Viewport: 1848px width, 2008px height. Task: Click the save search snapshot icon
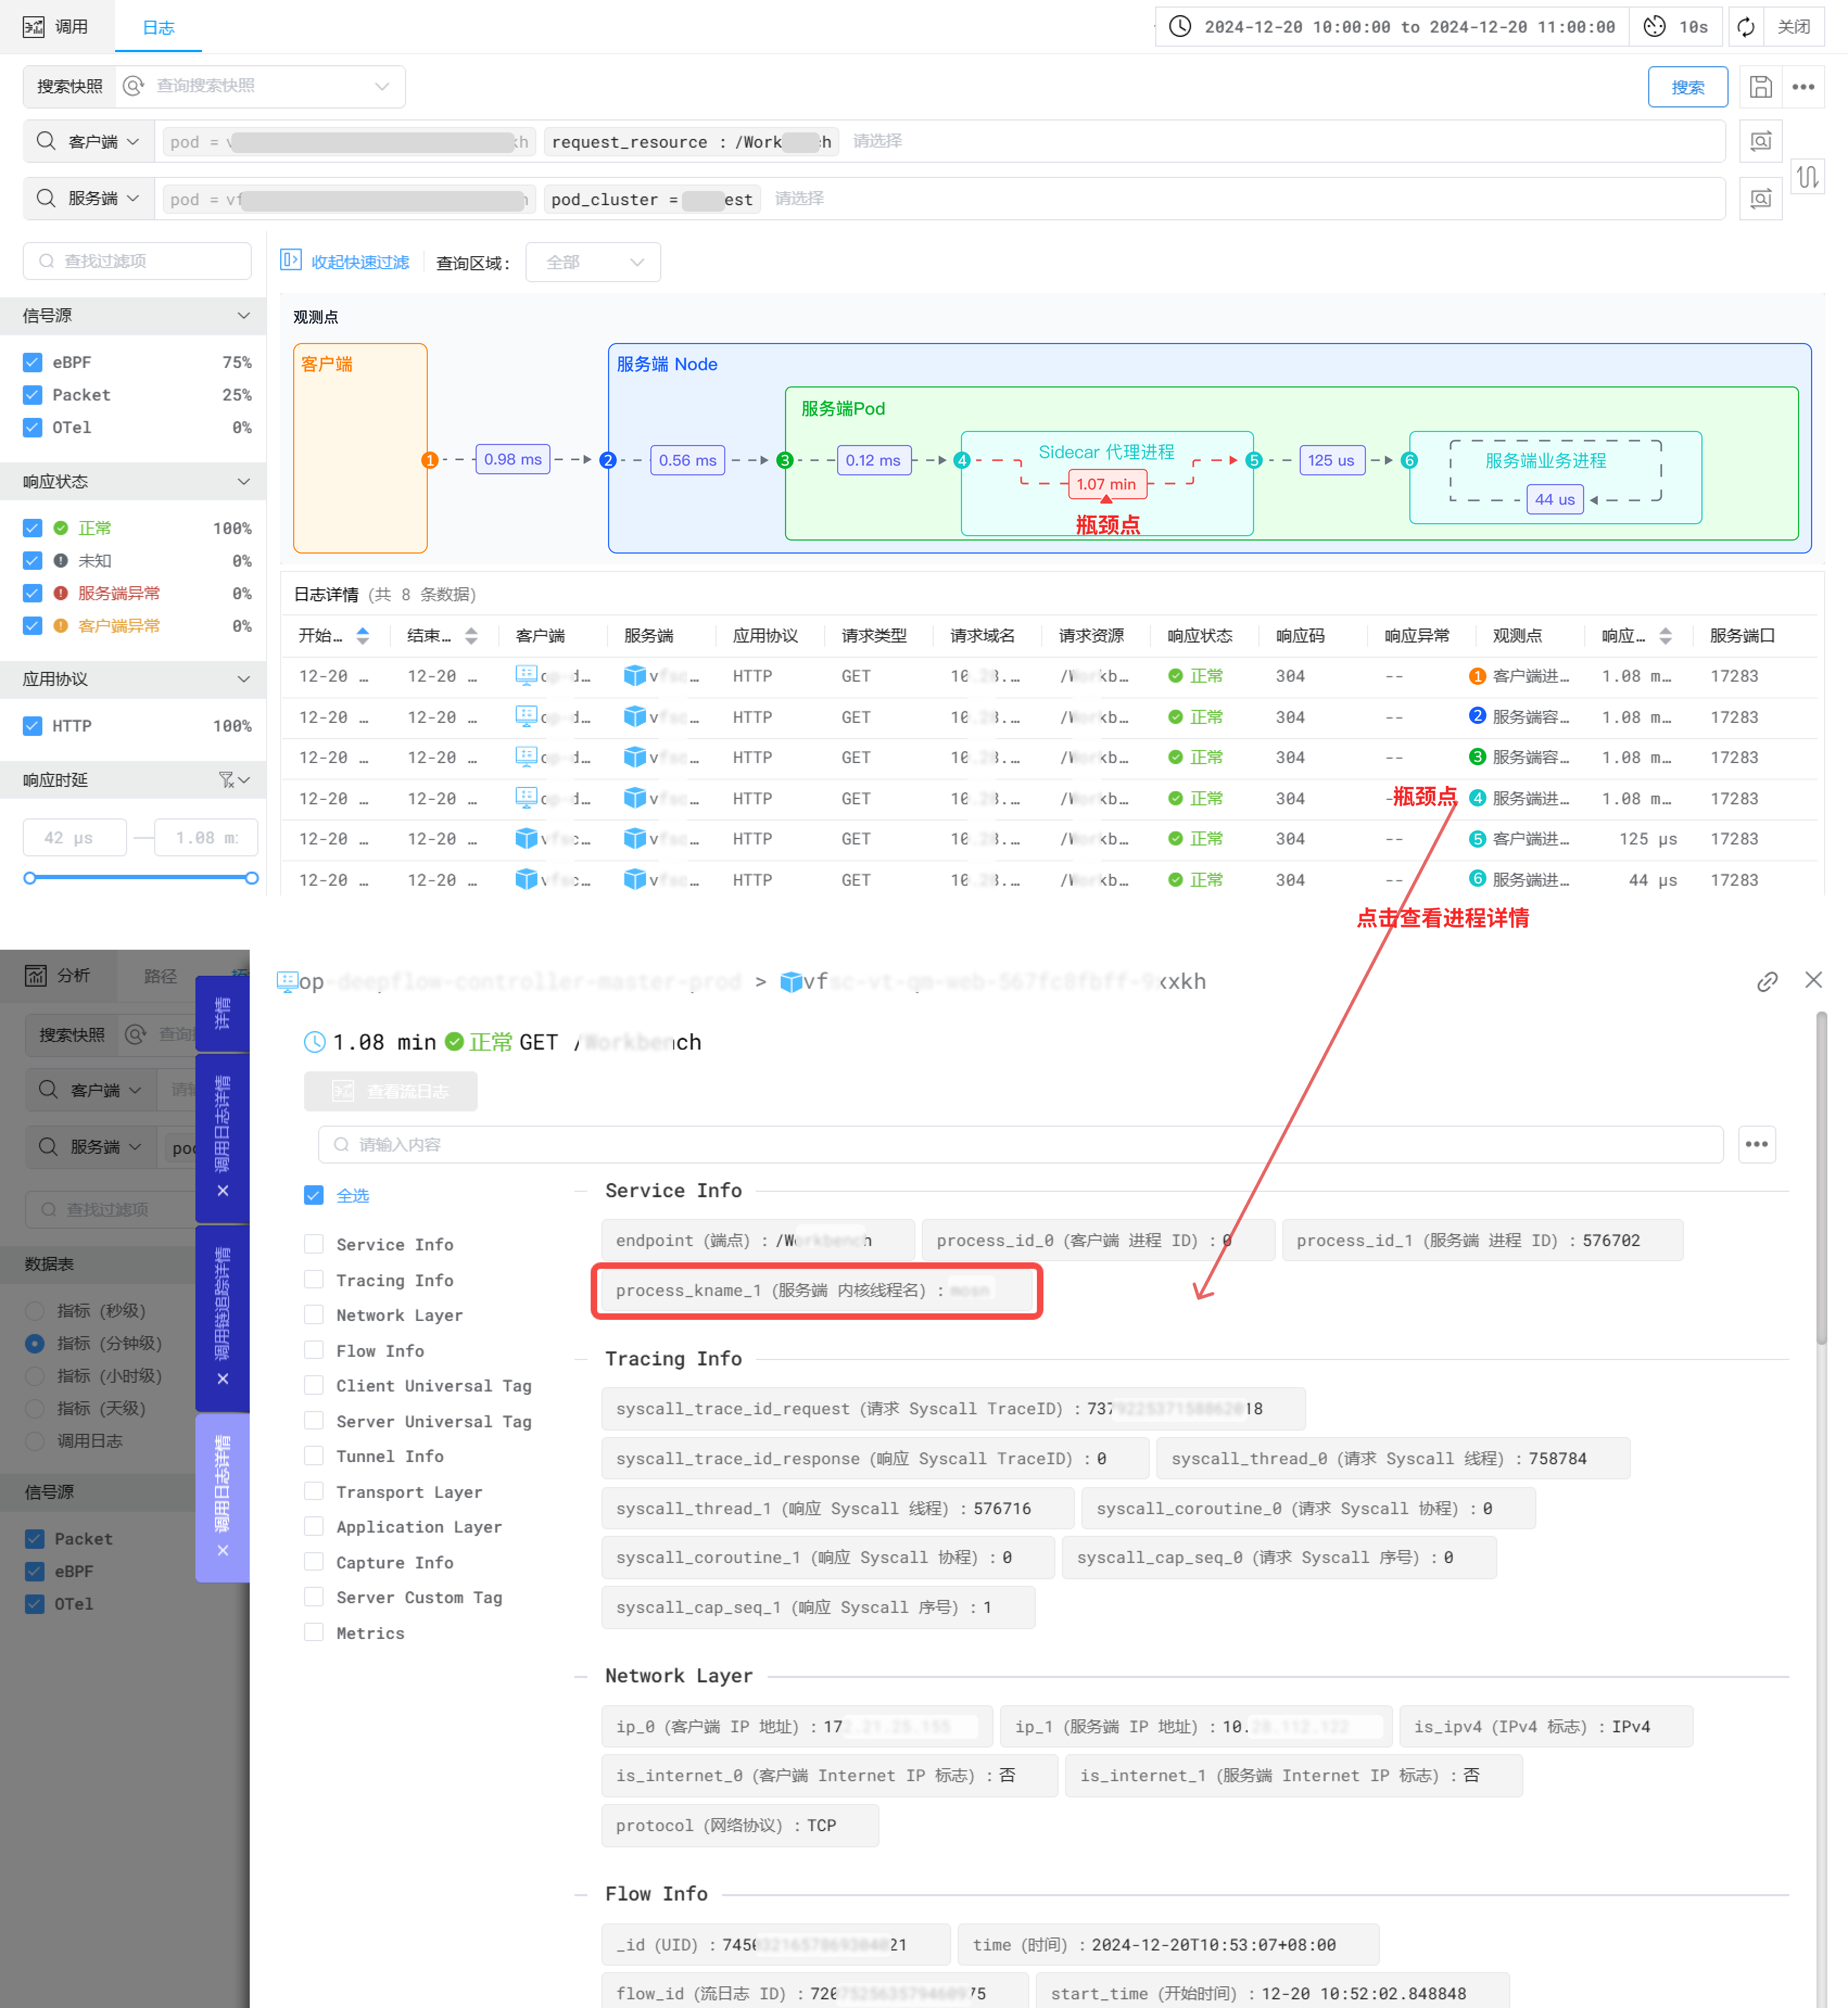pos(1760,87)
